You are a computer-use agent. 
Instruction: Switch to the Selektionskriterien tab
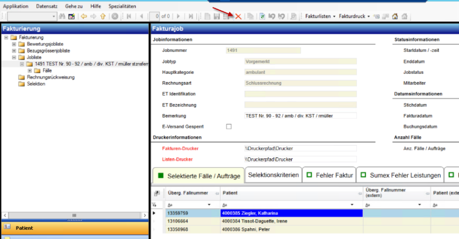point(273,175)
